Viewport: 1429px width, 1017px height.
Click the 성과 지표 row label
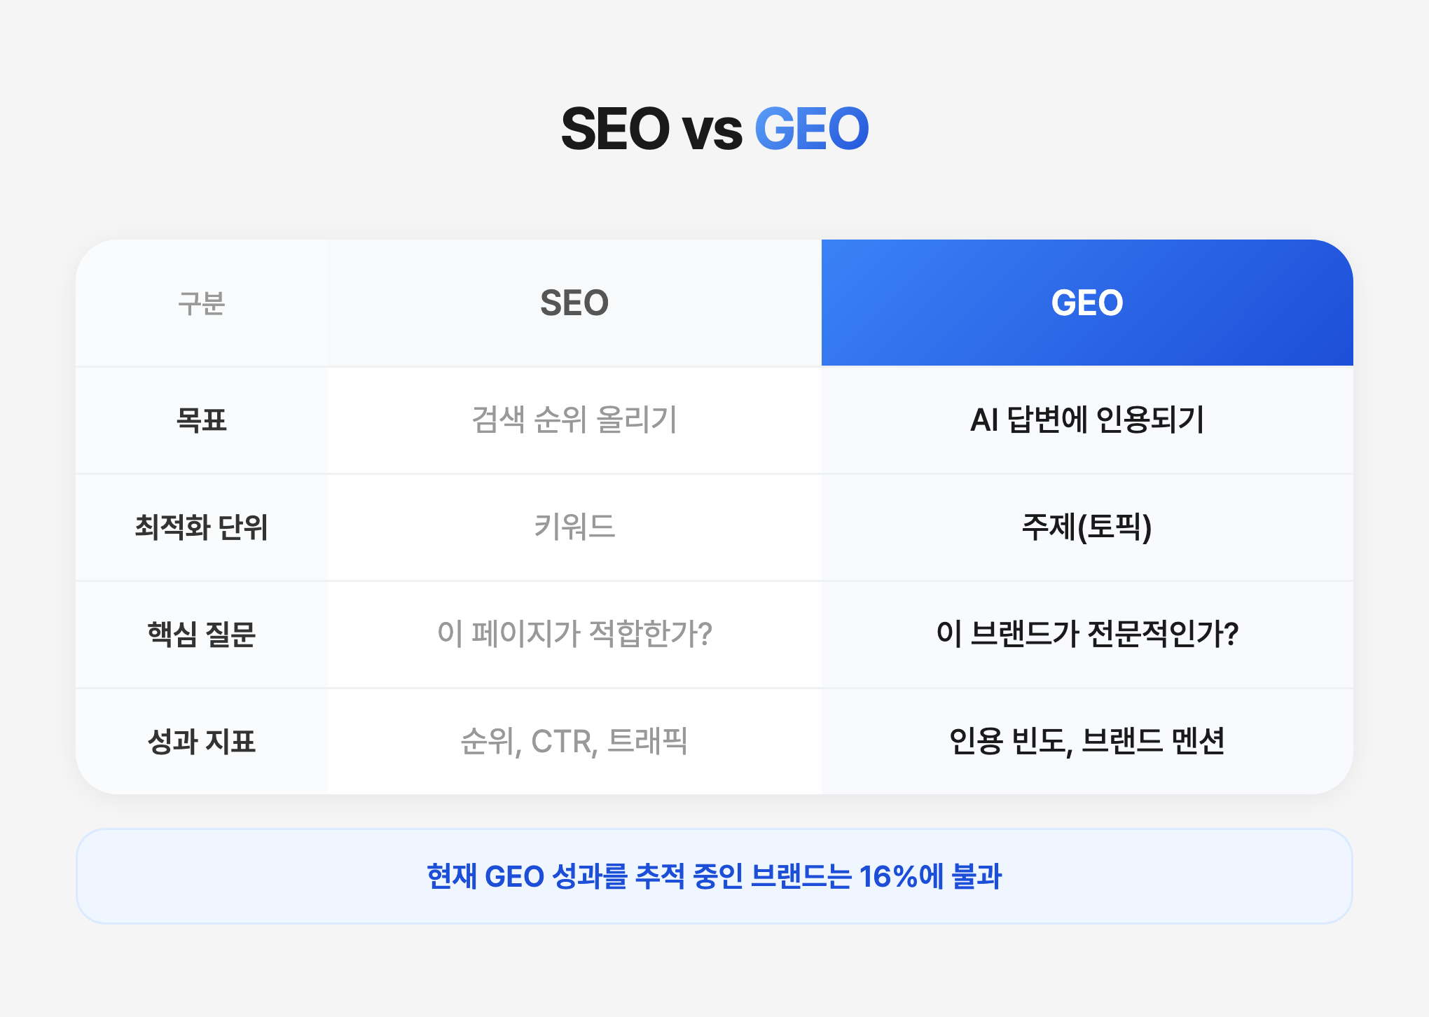[202, 742]
